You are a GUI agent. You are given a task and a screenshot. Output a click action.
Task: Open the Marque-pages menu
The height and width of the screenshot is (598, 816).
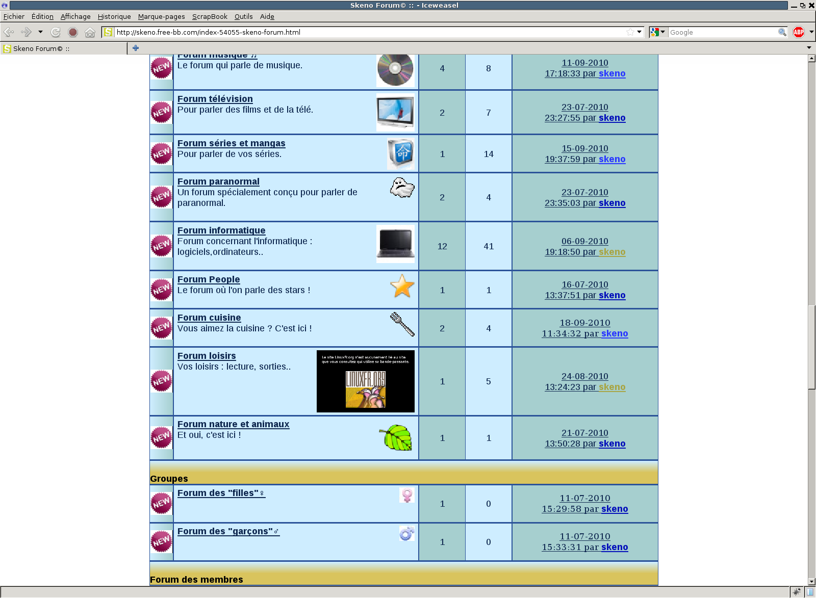coord(161,16)
